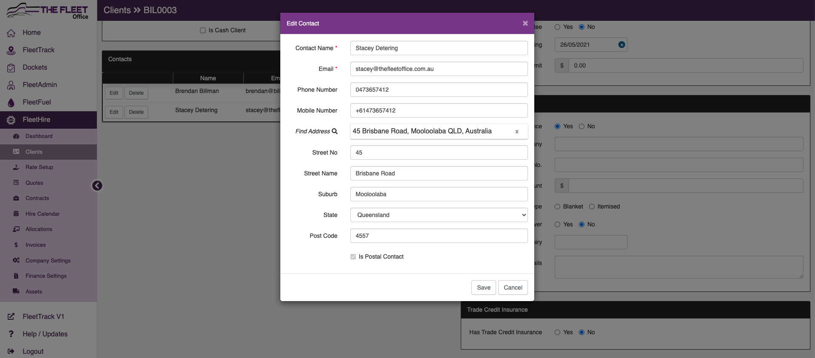Click the Post Code input field
This screenshot has height=358, width=815.
[439, 236]
